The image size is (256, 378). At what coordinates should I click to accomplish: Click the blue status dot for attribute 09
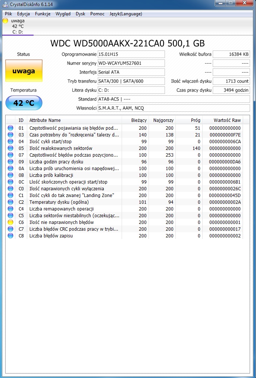pos(10,162)
